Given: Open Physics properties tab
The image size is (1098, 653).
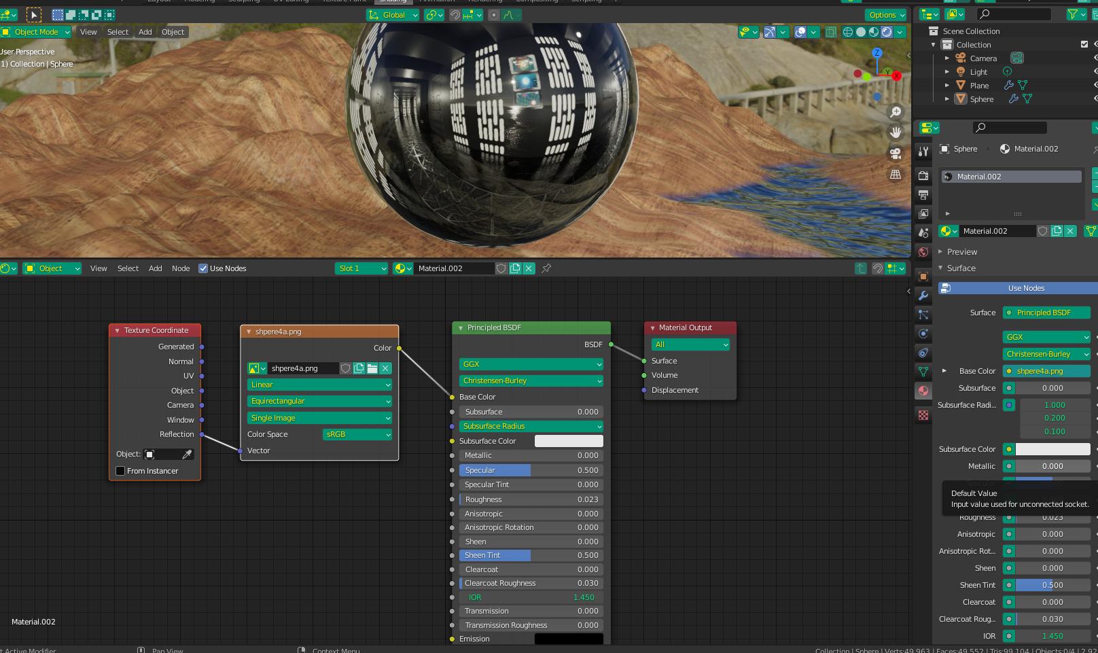Looking at the screenshot, I should pyautogui.click(x=923, y=334).
